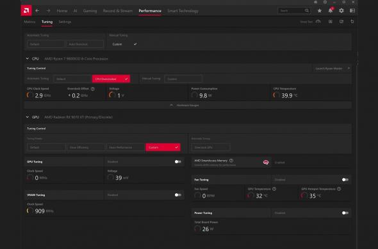Open the AI tab
The width and height of the screenshot is (378, 249).
(x=75, y=11)
